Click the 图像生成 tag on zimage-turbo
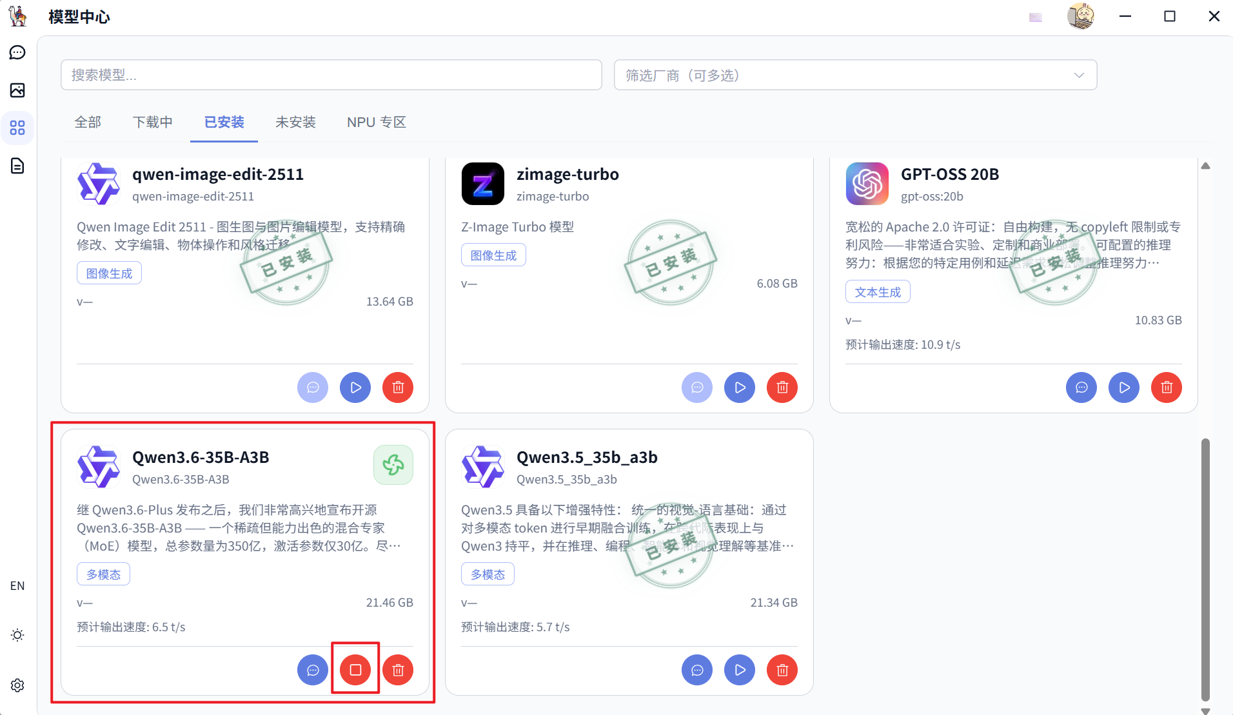1233x715 pixels. point(493,255)
